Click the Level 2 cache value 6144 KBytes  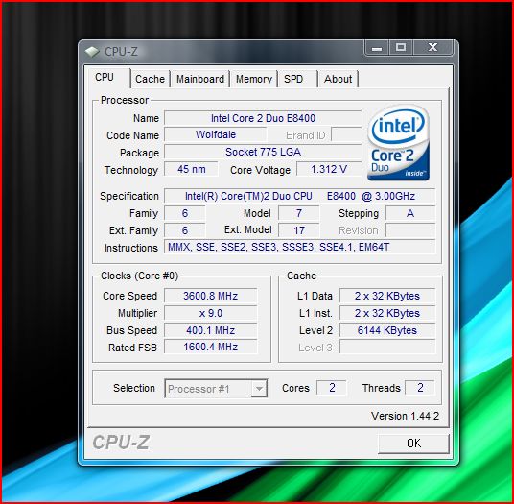(387, 330)
